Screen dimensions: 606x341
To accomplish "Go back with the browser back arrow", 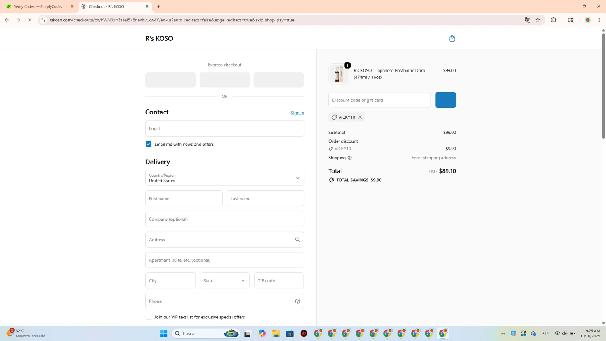I will click(7, 20).
